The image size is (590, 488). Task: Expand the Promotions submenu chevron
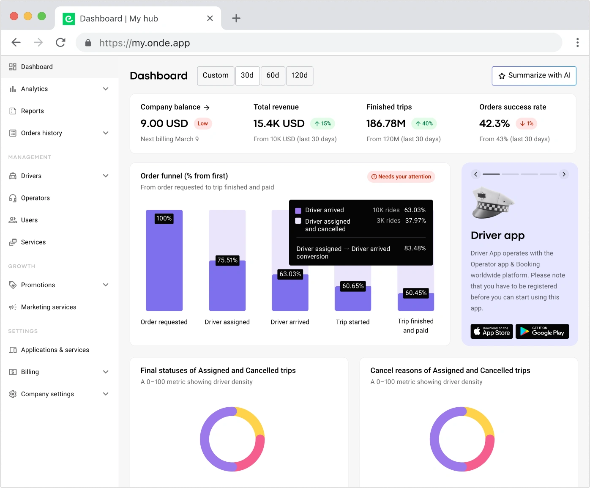106,285
